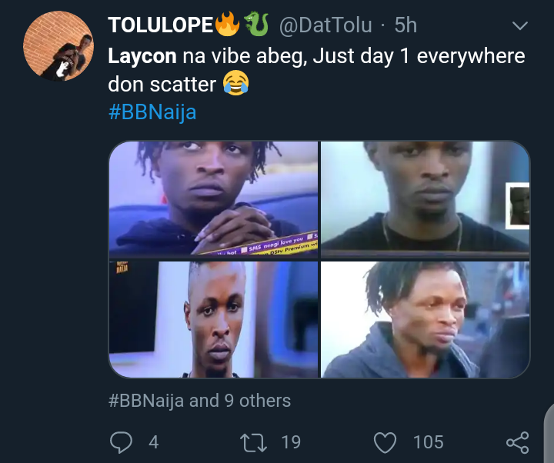View the top-right photo in the grid

click(x=425, y=198)
